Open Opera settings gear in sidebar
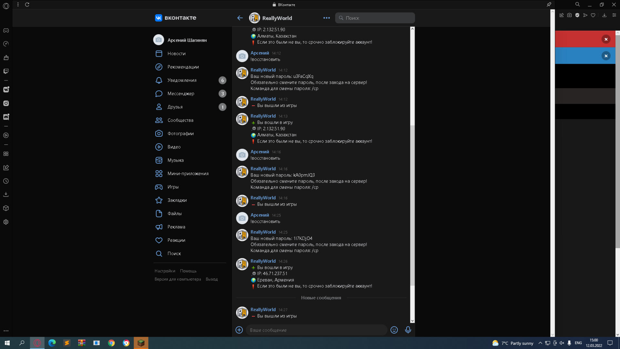 tap(6, 222)
